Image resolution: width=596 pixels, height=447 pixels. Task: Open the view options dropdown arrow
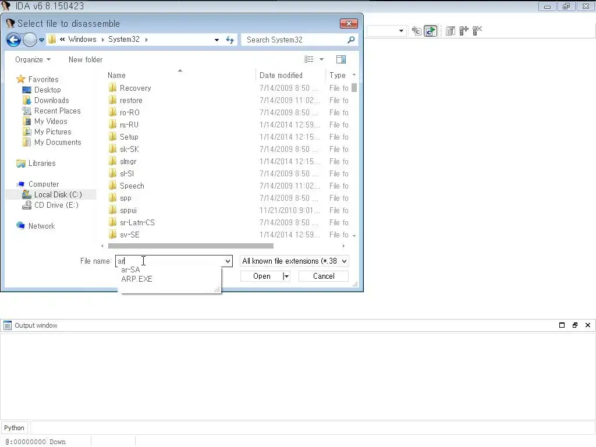click(x=321, y=59)
